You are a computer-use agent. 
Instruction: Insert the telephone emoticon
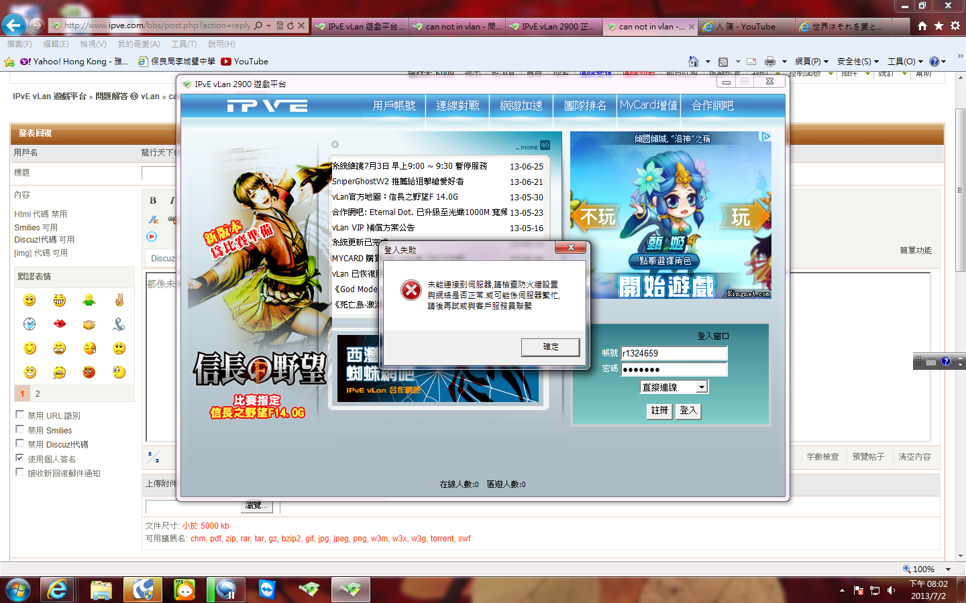click(119, 324)
